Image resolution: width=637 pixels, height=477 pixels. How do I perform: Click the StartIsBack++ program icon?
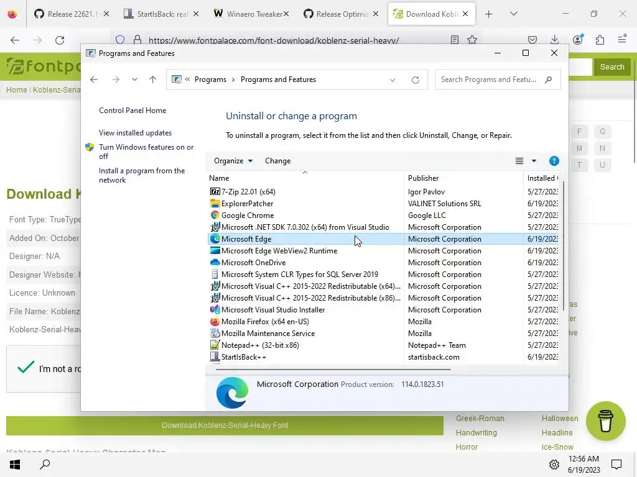coord(215,357)
